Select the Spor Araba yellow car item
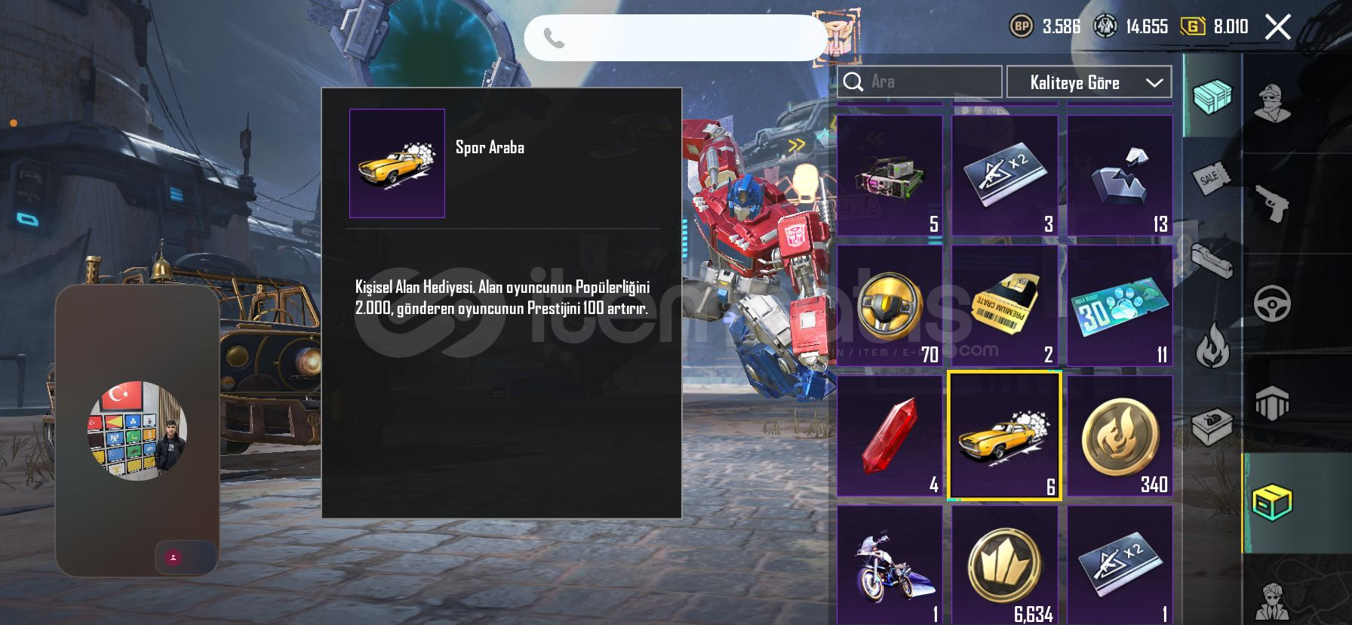1352x625 pixels. click(x=1004, y=436)
